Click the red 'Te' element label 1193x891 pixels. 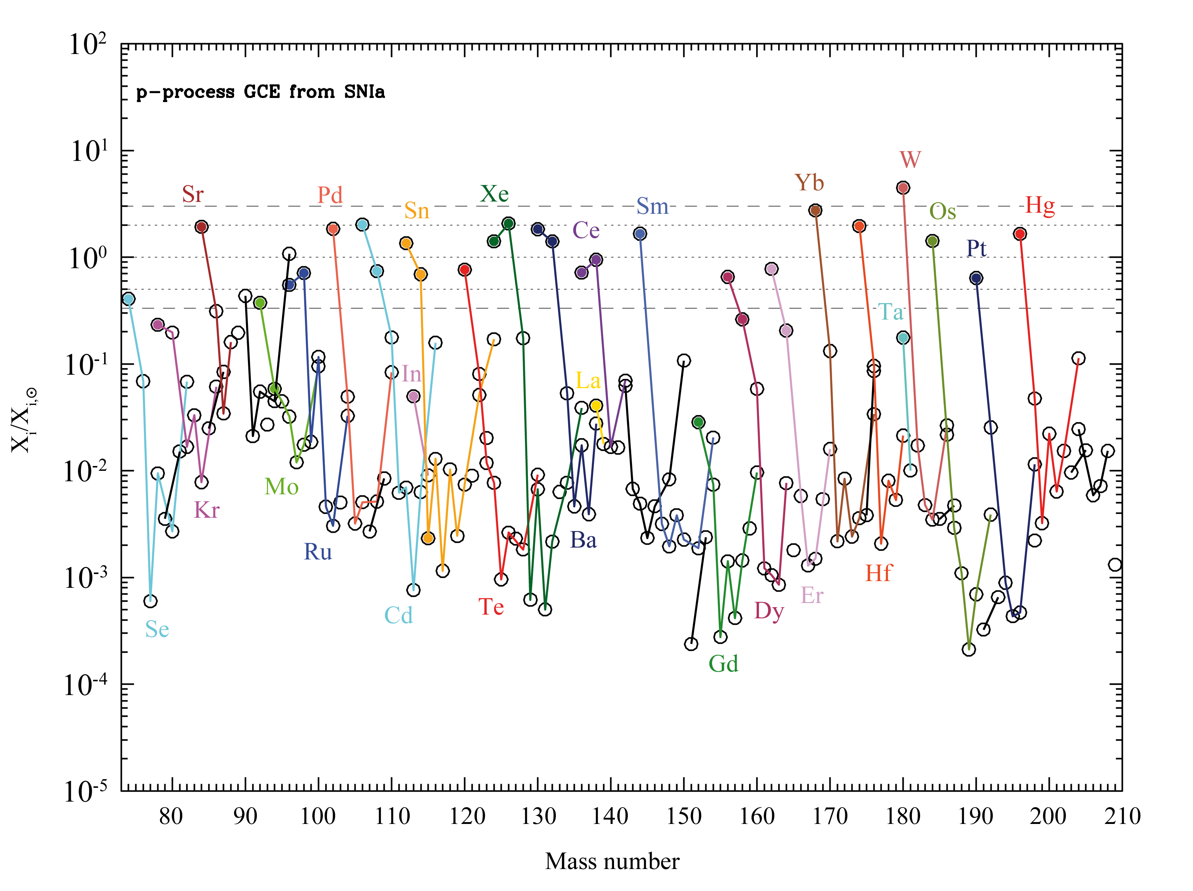pyautogui.click(x=491, y=608)
